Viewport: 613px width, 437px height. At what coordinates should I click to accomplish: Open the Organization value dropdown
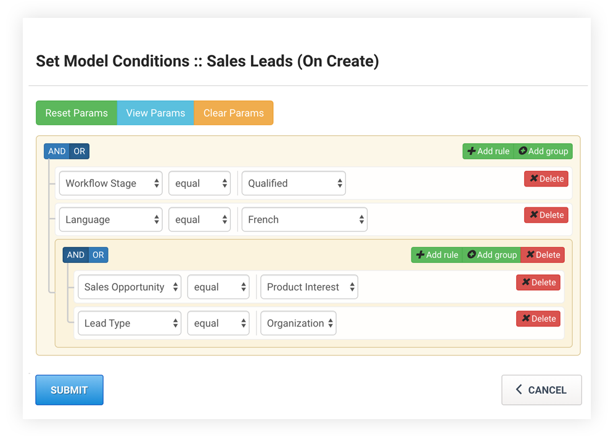click(298, 323)
